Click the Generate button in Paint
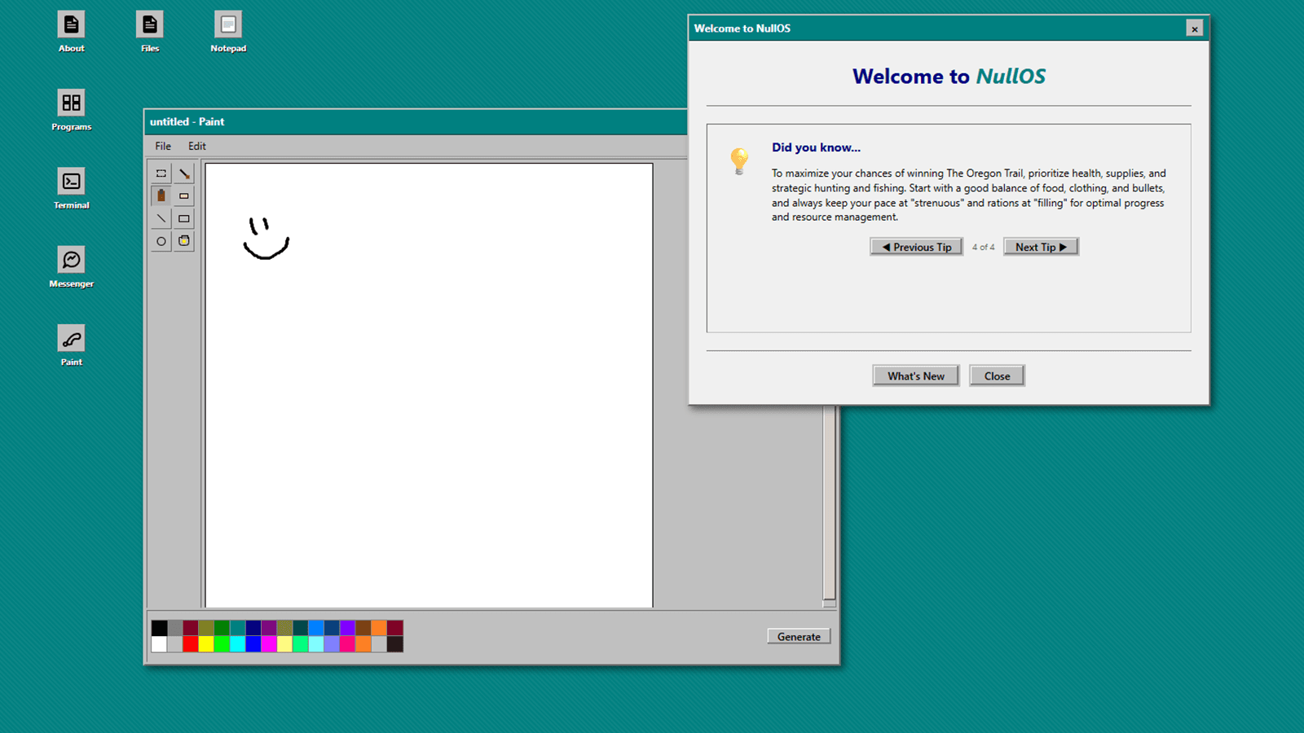 [x=798, y=637]
